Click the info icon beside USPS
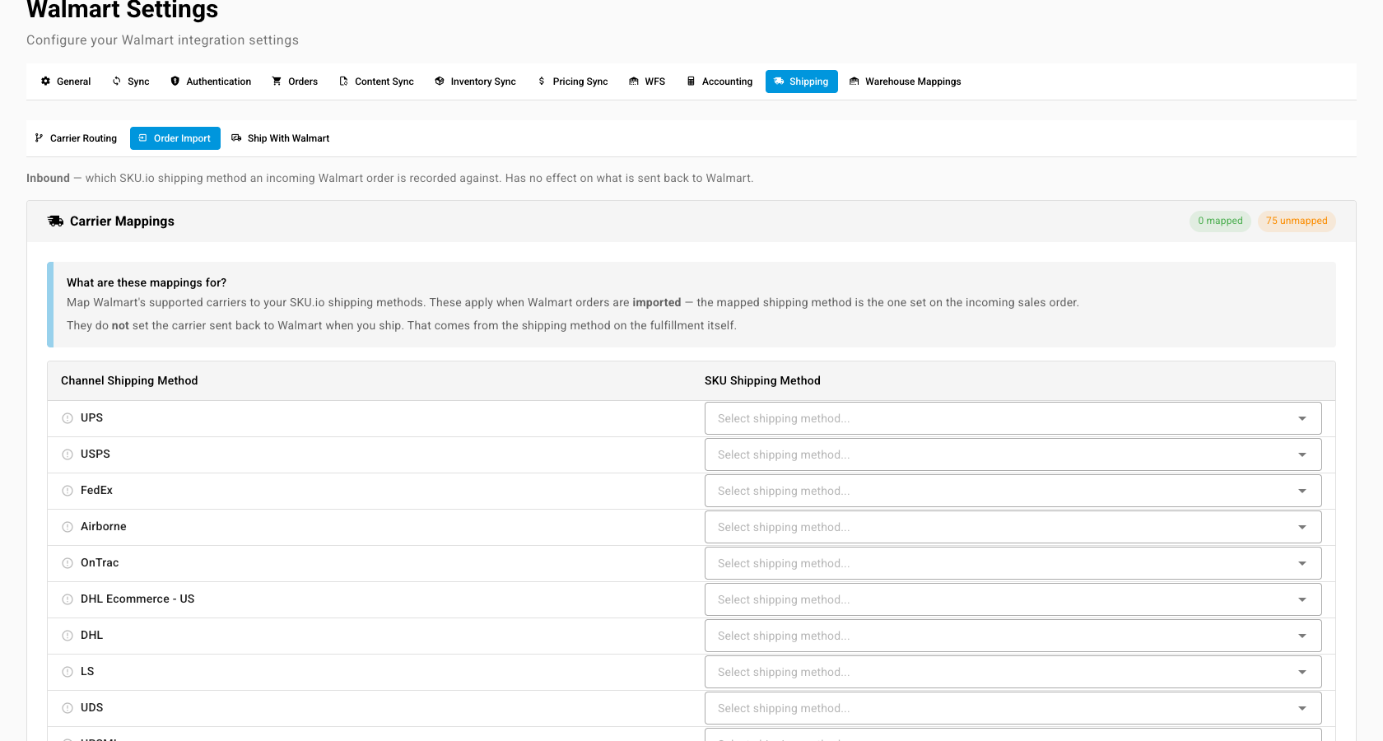The width and height of the screenshot is (1383, 741). pos(68,454)
